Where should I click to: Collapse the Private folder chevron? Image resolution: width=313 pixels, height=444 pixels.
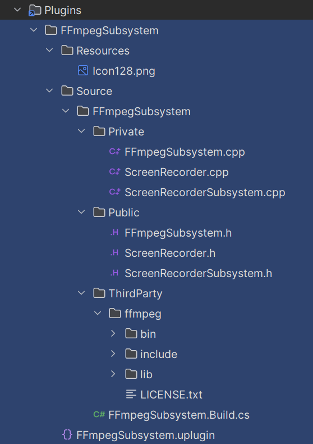click(x=81, y=132)
